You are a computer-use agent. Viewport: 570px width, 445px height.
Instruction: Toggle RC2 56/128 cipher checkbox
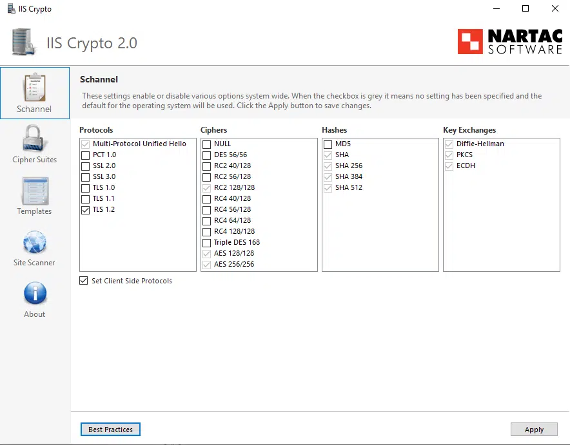pyautogui.click(x=206, y=177)
